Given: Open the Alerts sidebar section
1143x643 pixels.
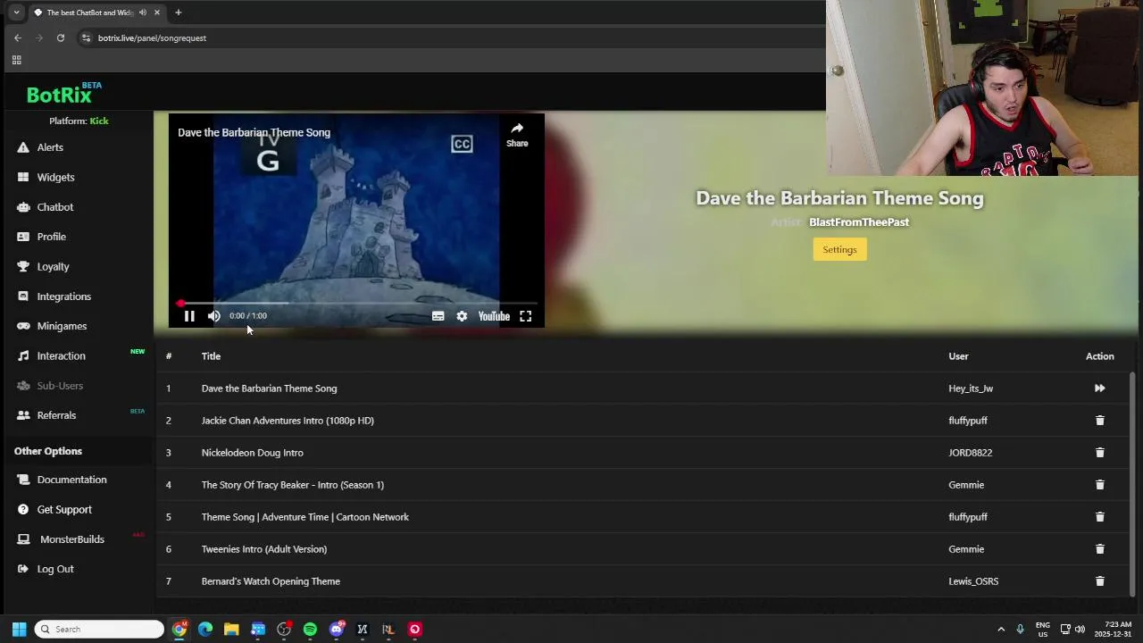Looking at the screenshot, I should point(50,147).
